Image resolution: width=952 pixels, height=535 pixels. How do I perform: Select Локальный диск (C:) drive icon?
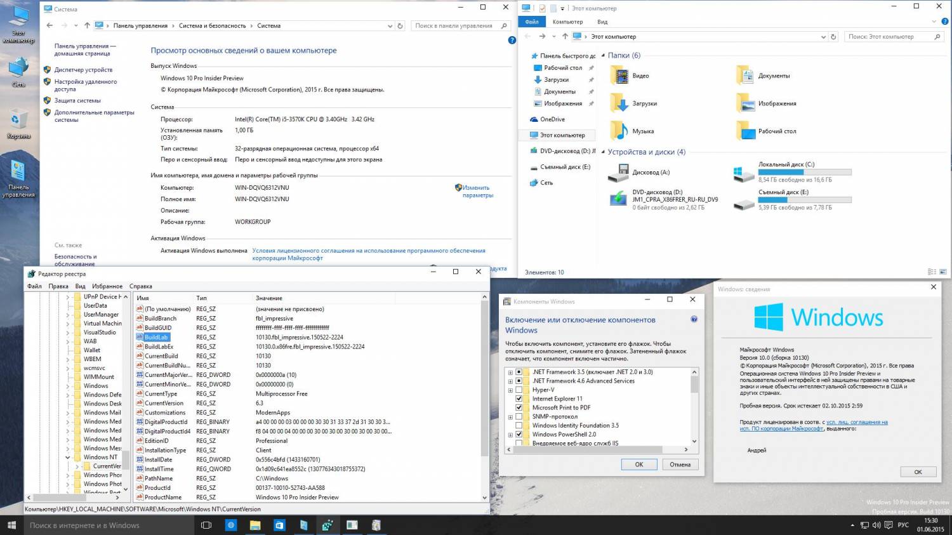[x=743, y=173]
